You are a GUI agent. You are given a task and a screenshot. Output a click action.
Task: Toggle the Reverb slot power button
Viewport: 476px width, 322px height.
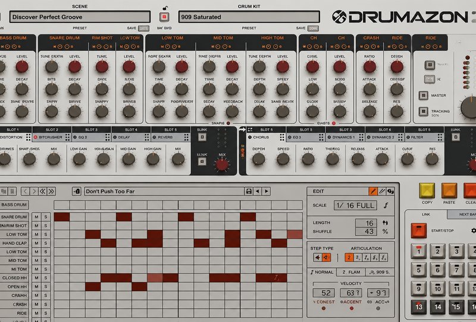pos(154,137)
